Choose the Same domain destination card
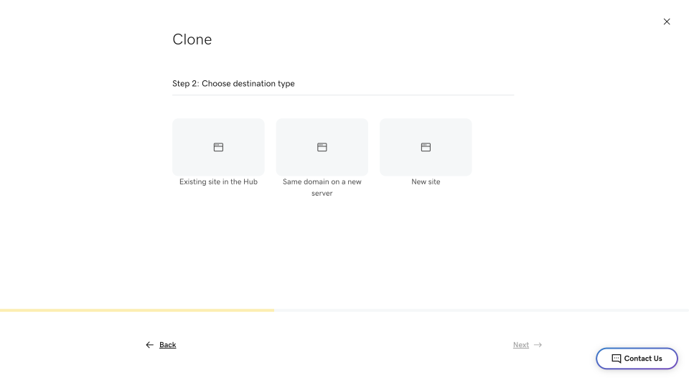This screenshot has height=378, width=689. [x=322, y=161]
